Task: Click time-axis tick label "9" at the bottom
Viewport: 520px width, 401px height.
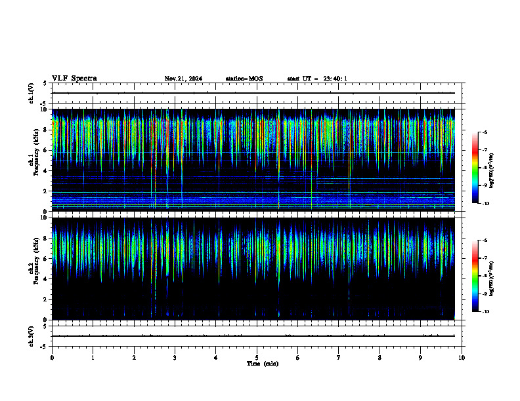Action: point(420,358)
